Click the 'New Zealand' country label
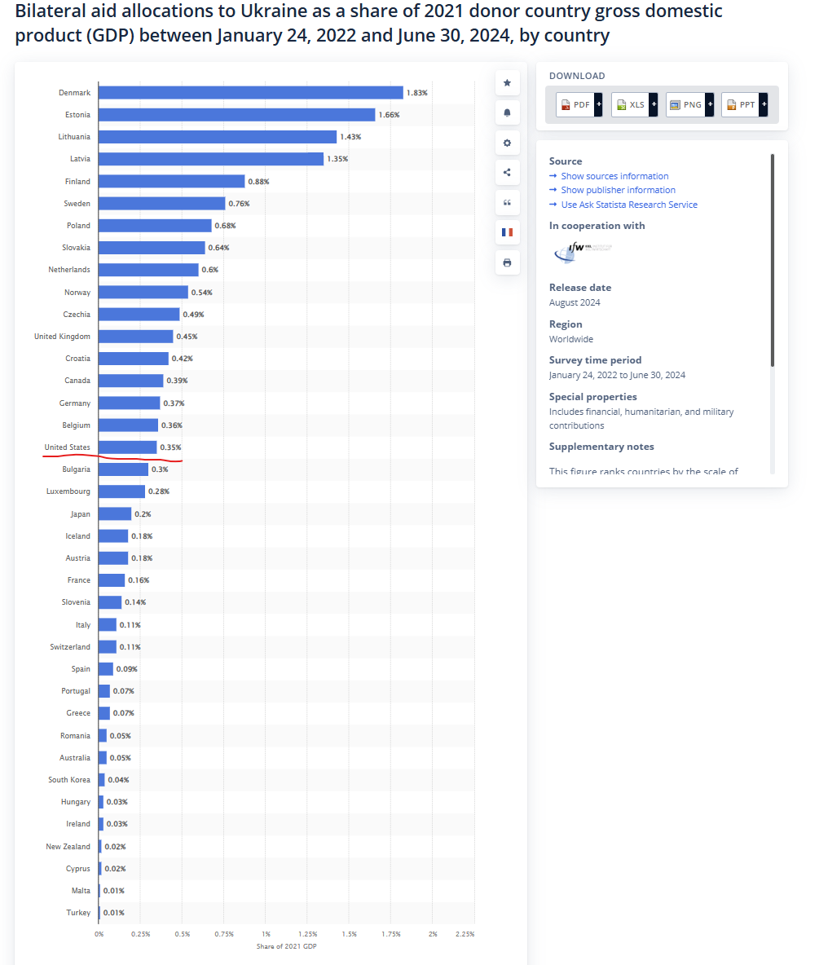 (68, 846)
